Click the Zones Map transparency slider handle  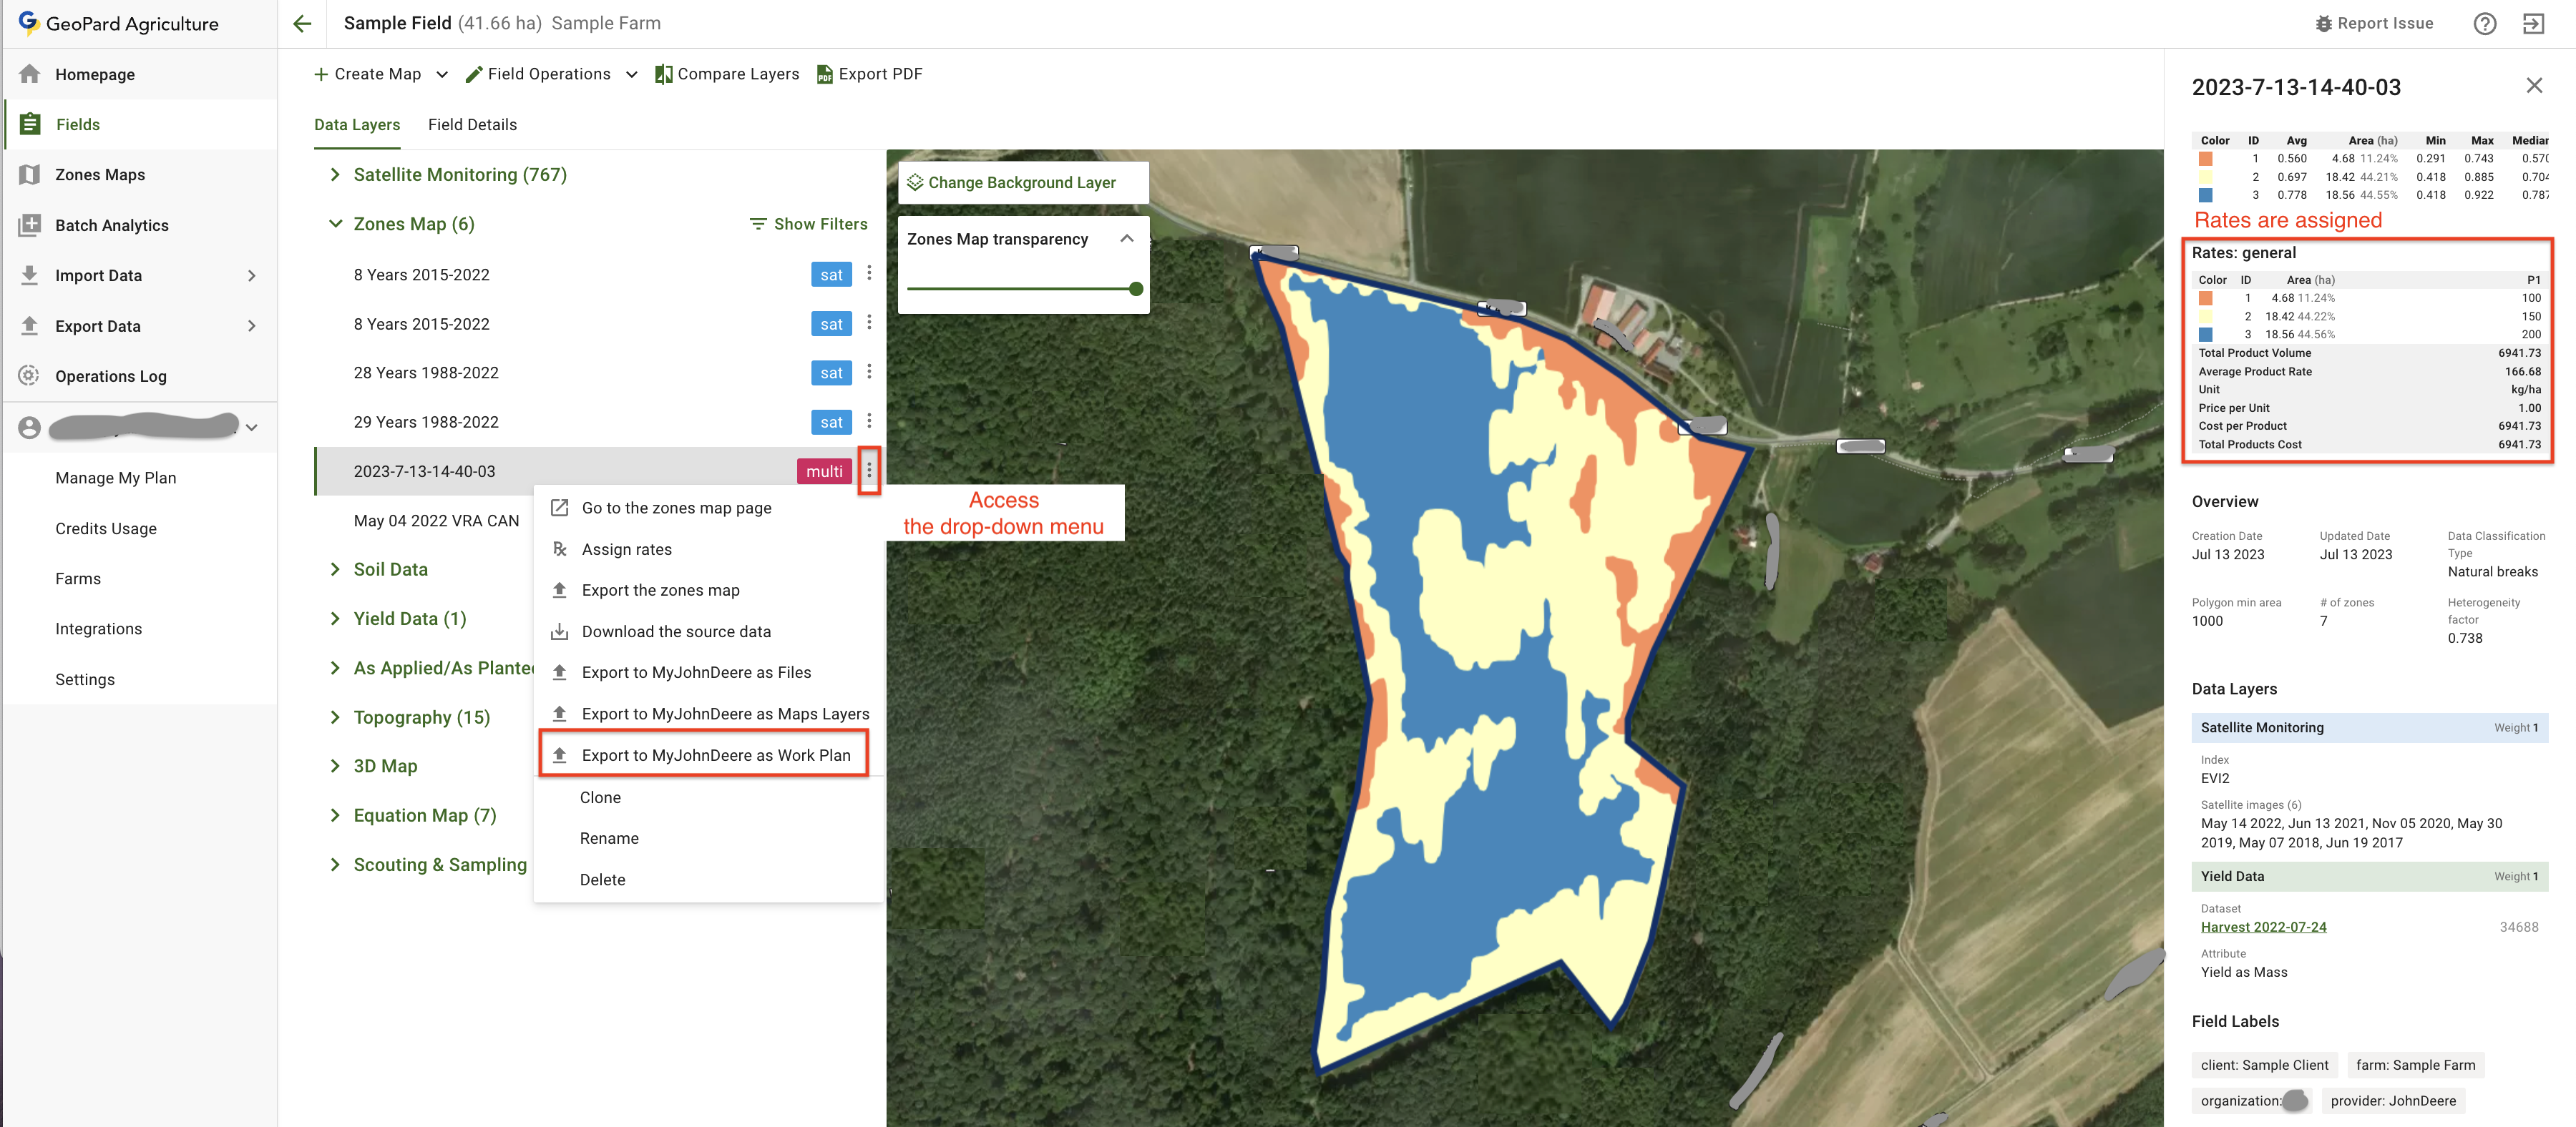click(x=1135, y=289)
